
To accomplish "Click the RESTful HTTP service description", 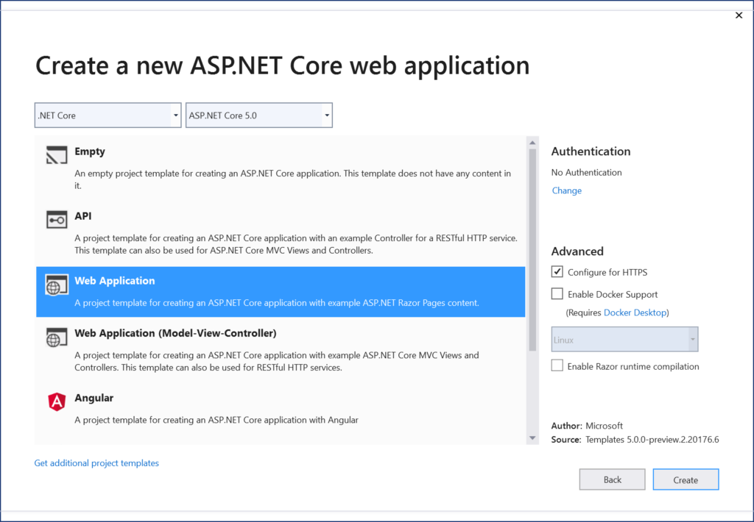I will click(x=296, y=244).
